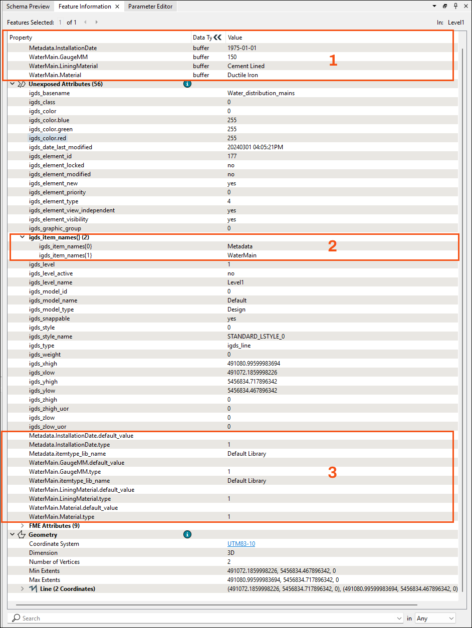Collapse the Geometry section
Viewport: 472px width, 628px height.
pyautogui.click(x=13, y=535)
